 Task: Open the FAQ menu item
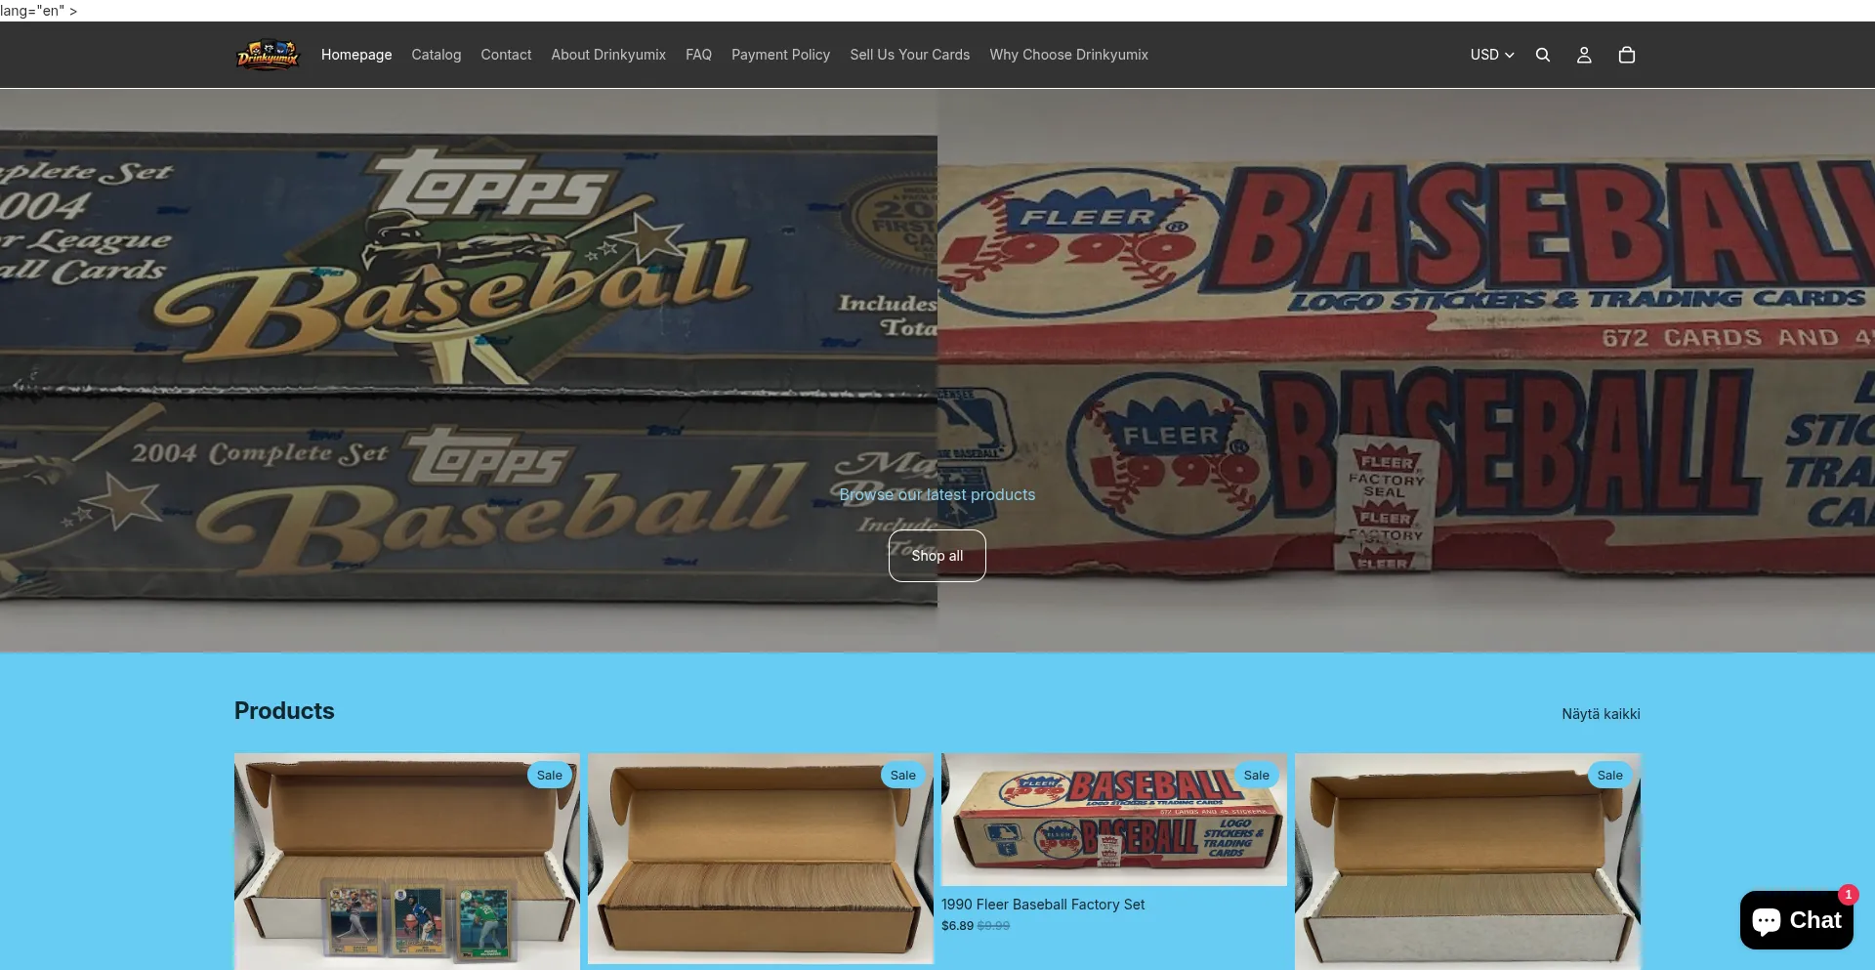point(698,55)
